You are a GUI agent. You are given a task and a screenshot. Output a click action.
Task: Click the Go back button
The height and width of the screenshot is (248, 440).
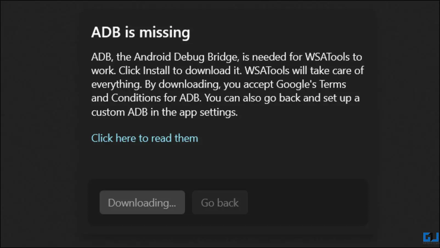220,202
